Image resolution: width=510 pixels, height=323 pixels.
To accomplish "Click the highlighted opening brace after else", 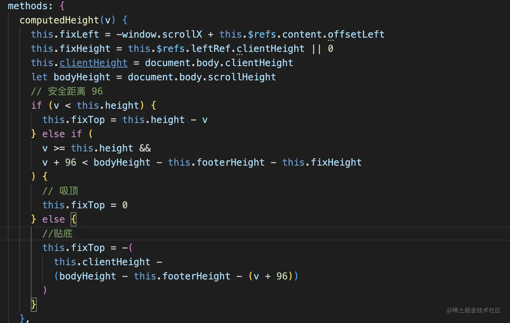I will point(74,219).
